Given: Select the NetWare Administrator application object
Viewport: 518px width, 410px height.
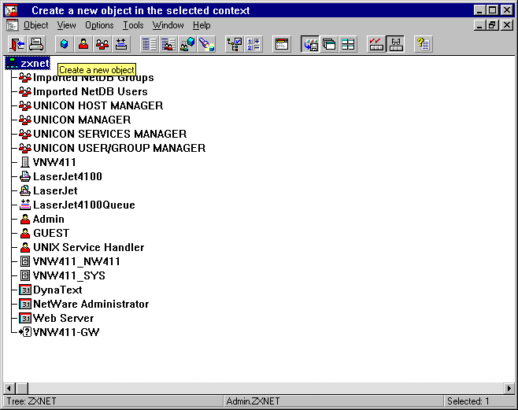Looking at the screenshot, I should tap(91, 304).
